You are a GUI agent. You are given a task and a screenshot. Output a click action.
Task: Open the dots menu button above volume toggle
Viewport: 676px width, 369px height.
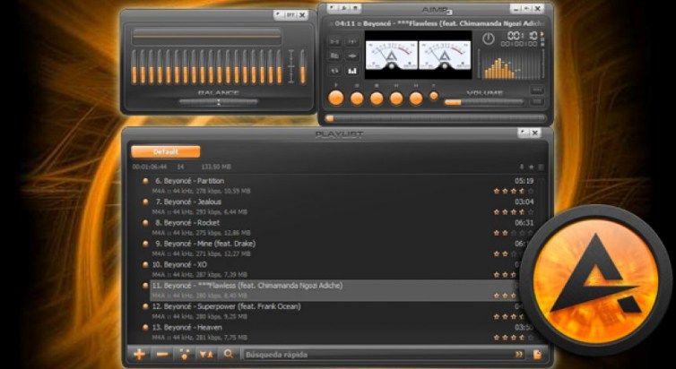tap(536, 90)
